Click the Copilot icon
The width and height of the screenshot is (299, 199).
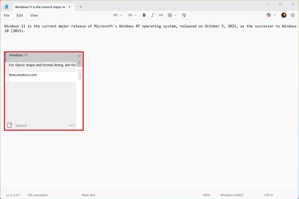click(x=268, y=15)
